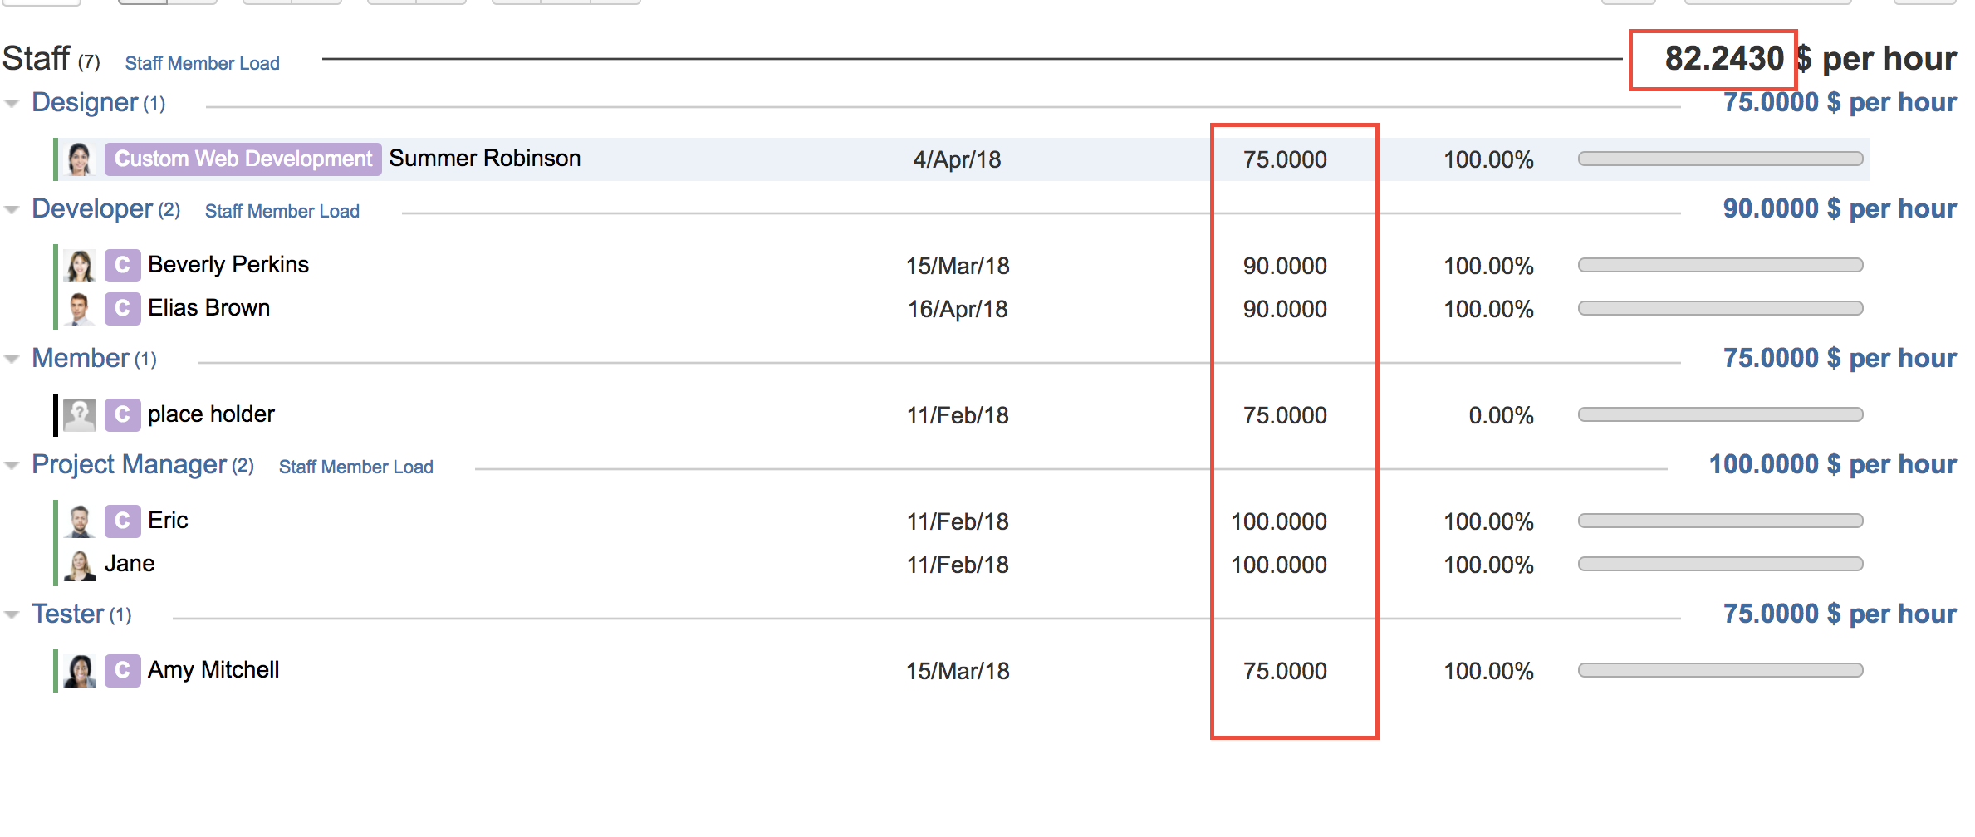Screen dimensions: 1975x837
Task: Click Summer Robinson's avatar photo
Action: (80, 159)
